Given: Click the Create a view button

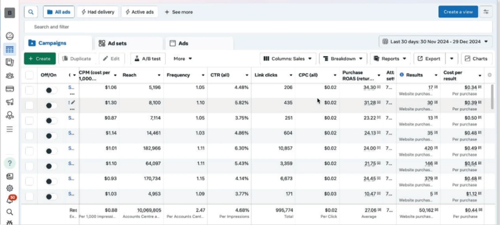Looking at the screenshot, I should coord(458,12).
